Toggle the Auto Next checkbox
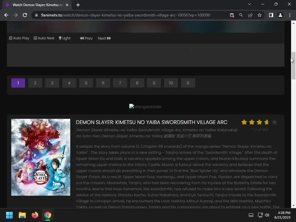The image size is (296, 222). [x=44, y=38]
